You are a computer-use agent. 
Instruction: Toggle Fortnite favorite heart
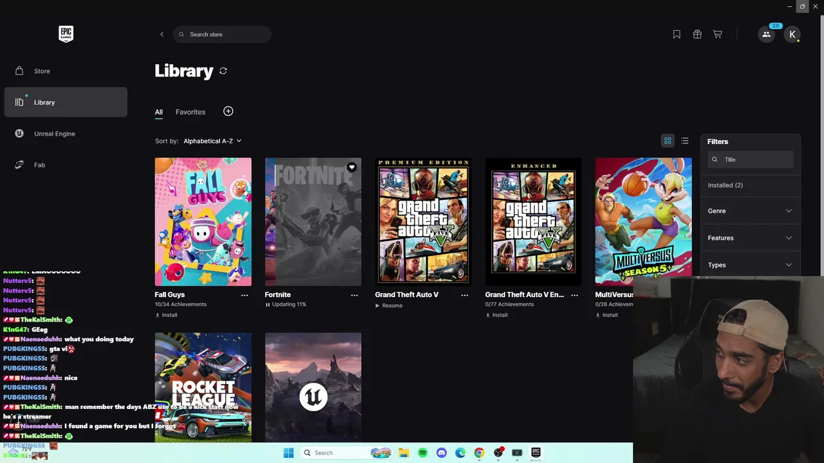click(x=351, y=167)
